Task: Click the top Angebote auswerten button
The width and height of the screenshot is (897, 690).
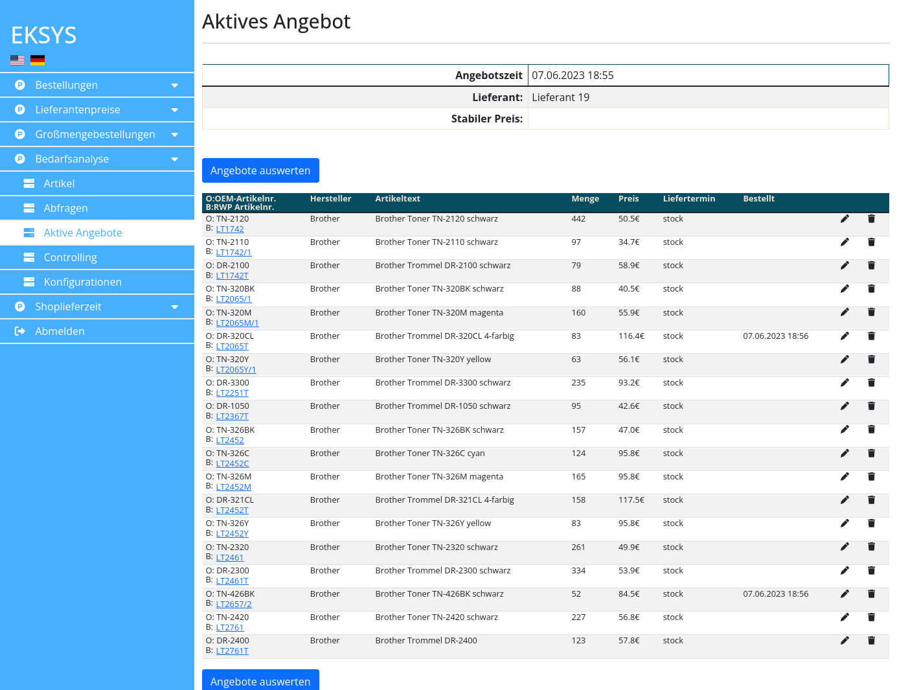Action: [x=260, y=170]
